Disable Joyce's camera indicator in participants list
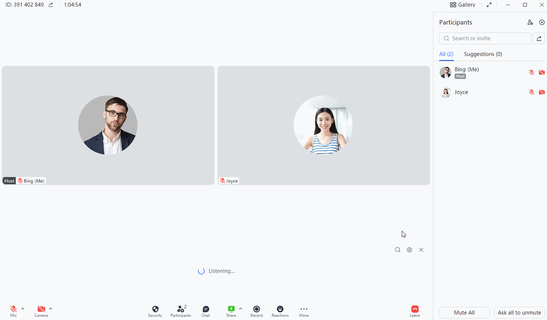547x320 pixels. pos(541,92)
